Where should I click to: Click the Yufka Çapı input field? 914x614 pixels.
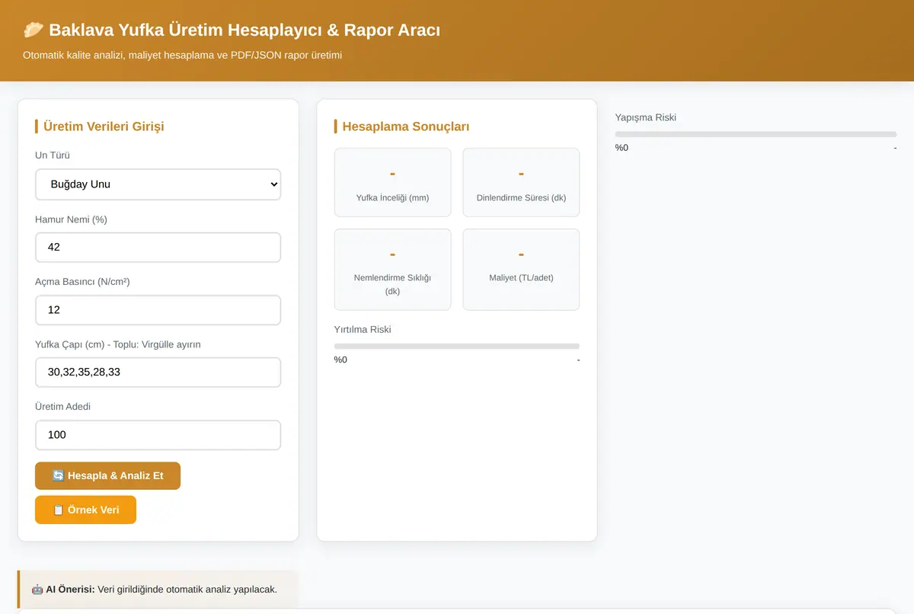click(x=158, y=373)
